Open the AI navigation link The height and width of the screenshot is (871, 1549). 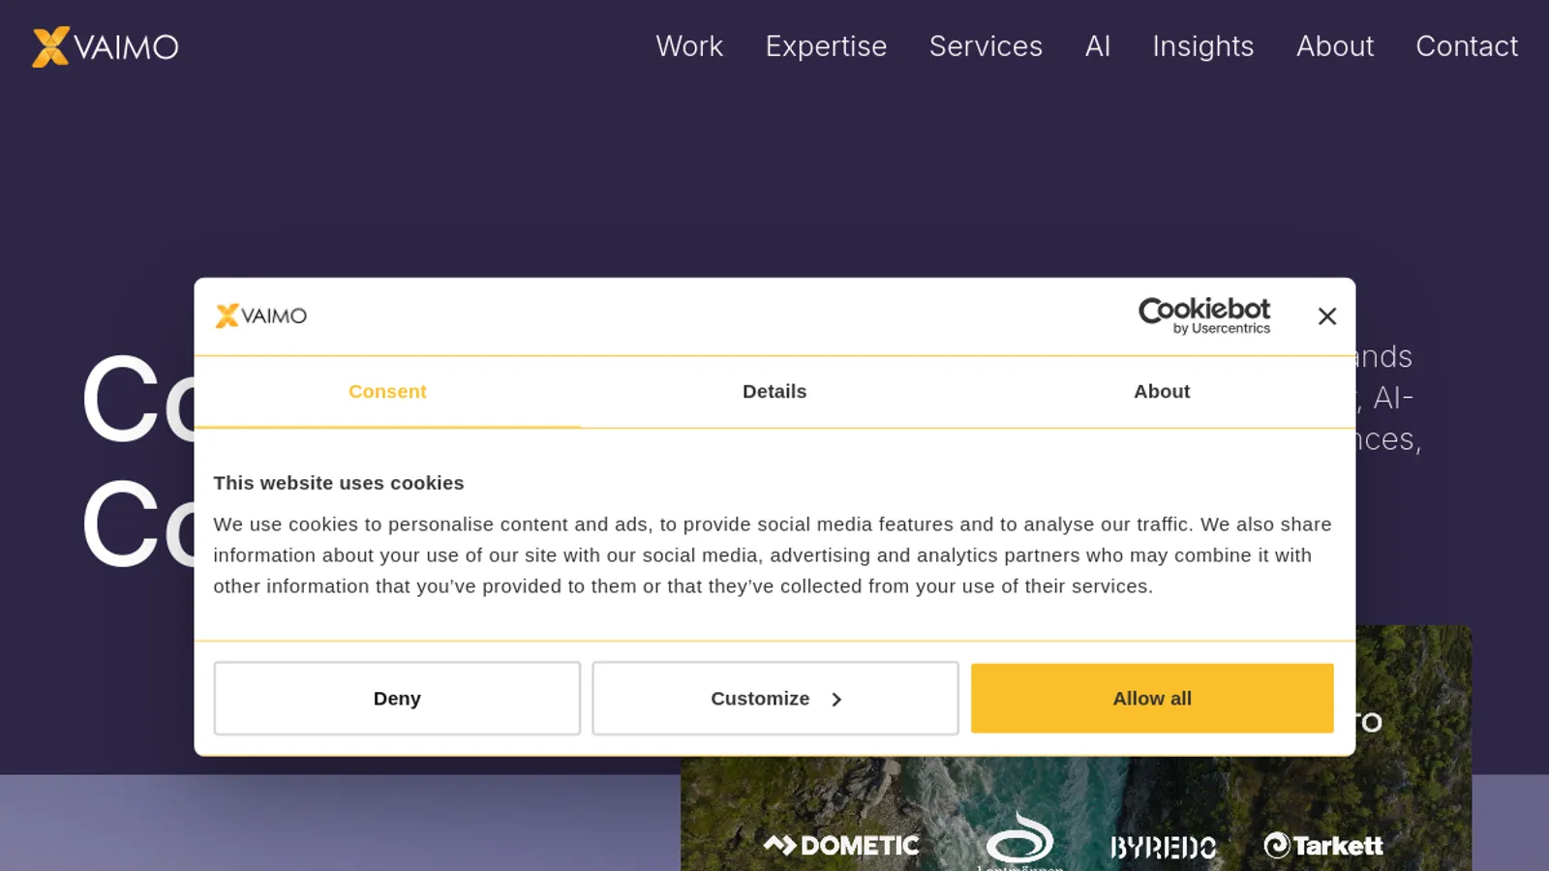(1098, 46)
